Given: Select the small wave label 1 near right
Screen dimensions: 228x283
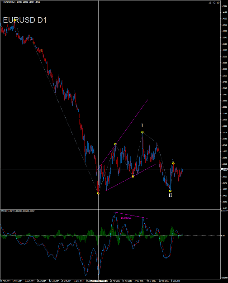Looking at the screenshot, I should coord(173,160).
